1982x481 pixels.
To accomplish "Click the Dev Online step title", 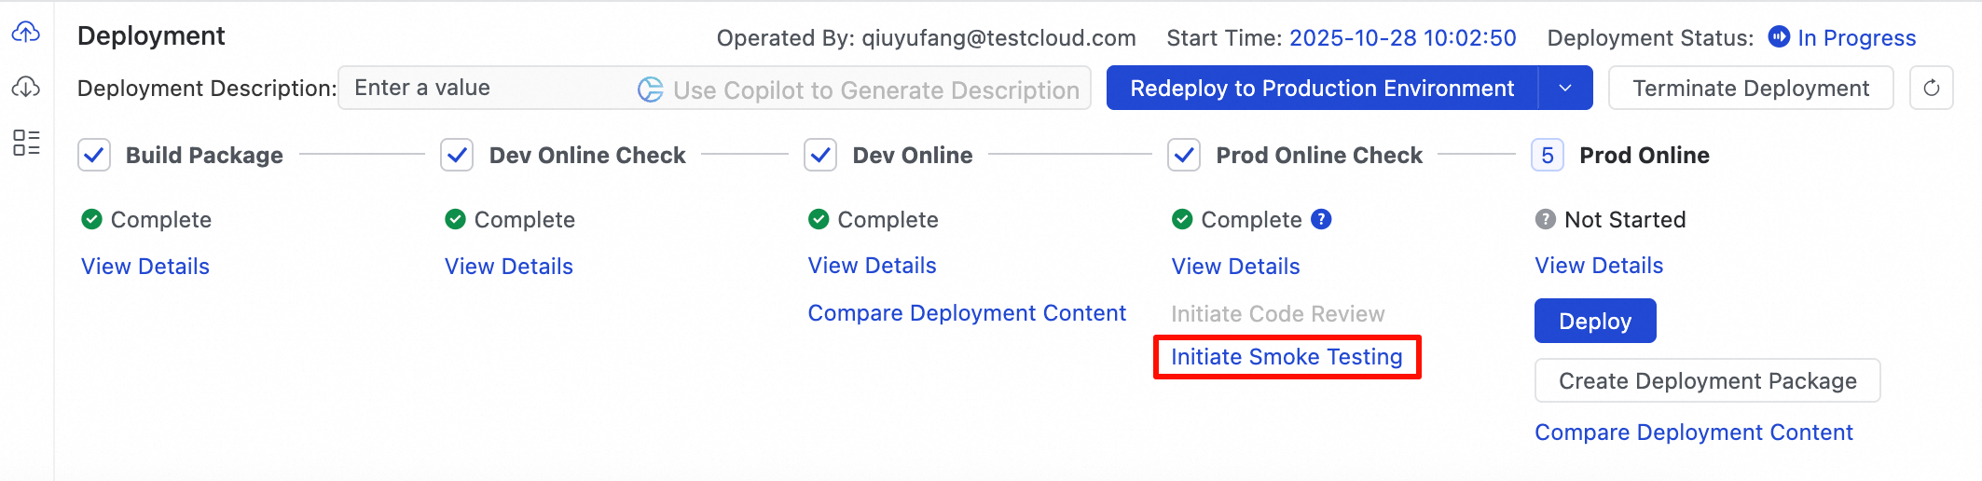I will coord(913,156).
